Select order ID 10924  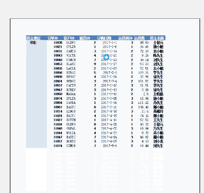(58, 81)
